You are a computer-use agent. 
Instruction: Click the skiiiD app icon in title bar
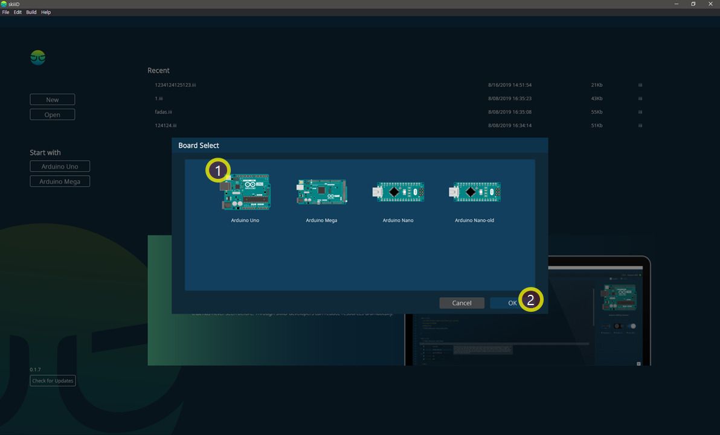pyautogui.click(x=4, y=4)
